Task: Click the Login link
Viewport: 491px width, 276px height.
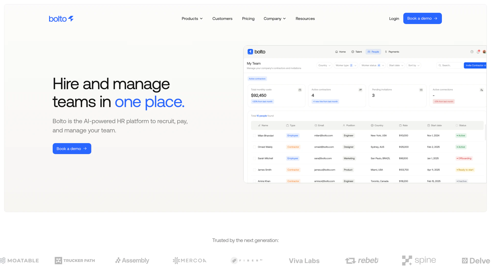Action: pos(394,19)
